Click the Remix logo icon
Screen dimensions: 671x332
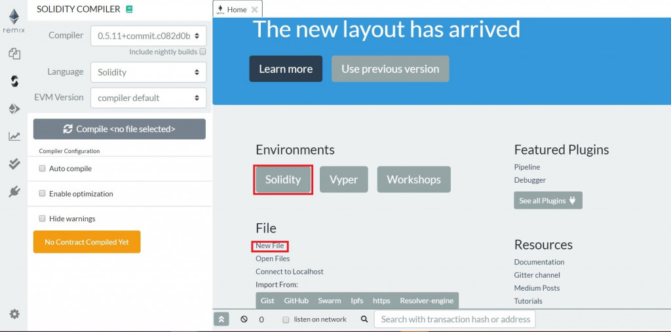pos(14,20)
